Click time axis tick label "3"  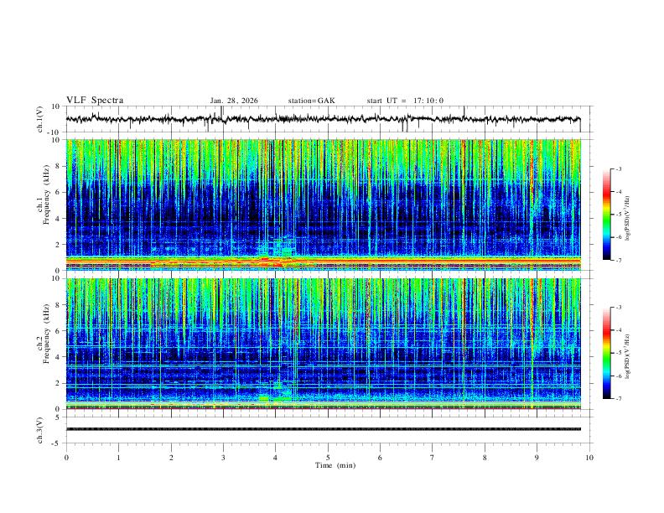pyautogui.click(x=223, y=458)
